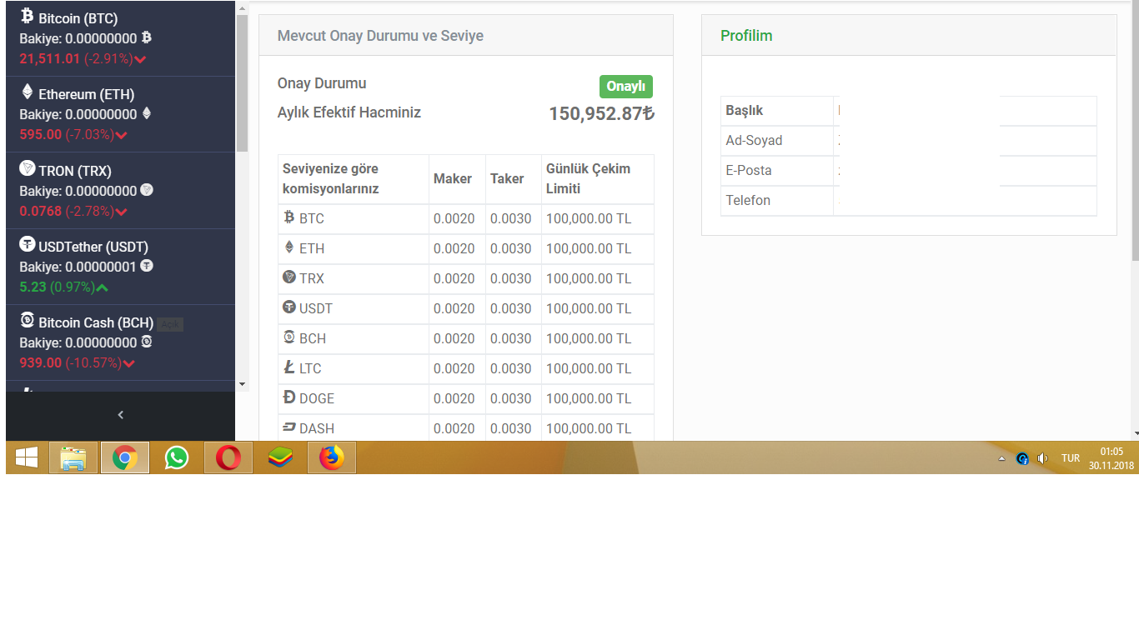Open Firefox from taskbar
This screenshot has width=1139, height=640.
click(x=332, y=457)
